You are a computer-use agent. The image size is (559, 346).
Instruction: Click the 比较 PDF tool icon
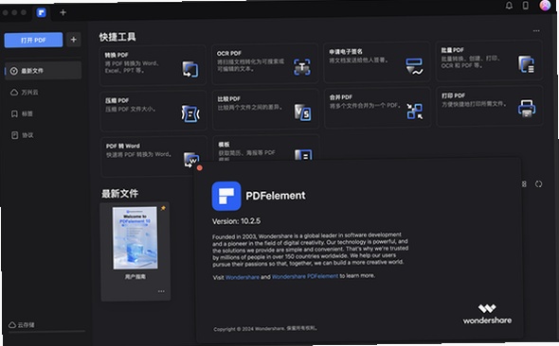[x=302, y=112]
